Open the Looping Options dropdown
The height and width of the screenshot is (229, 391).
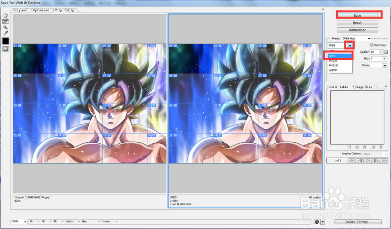pyautogui.click(x=375, y=154)
